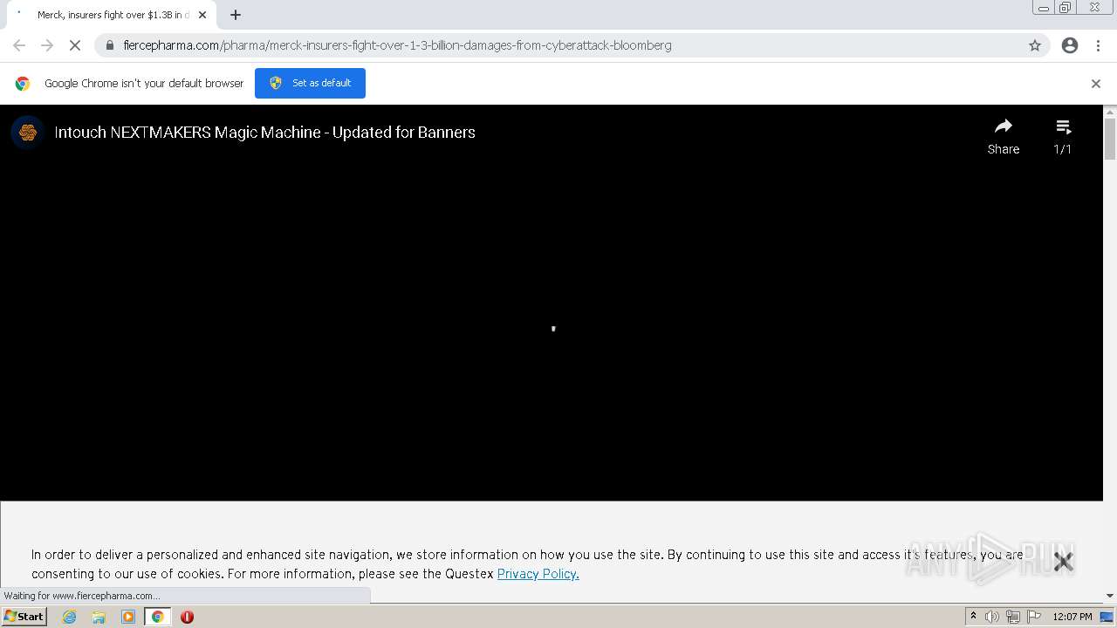This screenshot has height=628, width=1117.
Task: Open Chrome profile account icon
Action: (1070, 45)
